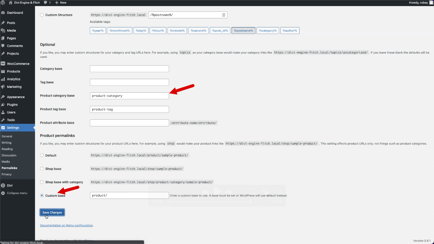Click the Save Changes button

(52, 212)
